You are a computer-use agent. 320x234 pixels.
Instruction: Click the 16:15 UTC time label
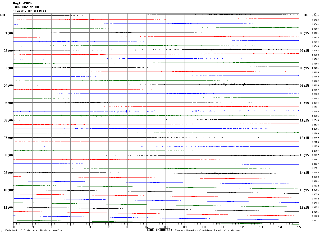[304, 208]
